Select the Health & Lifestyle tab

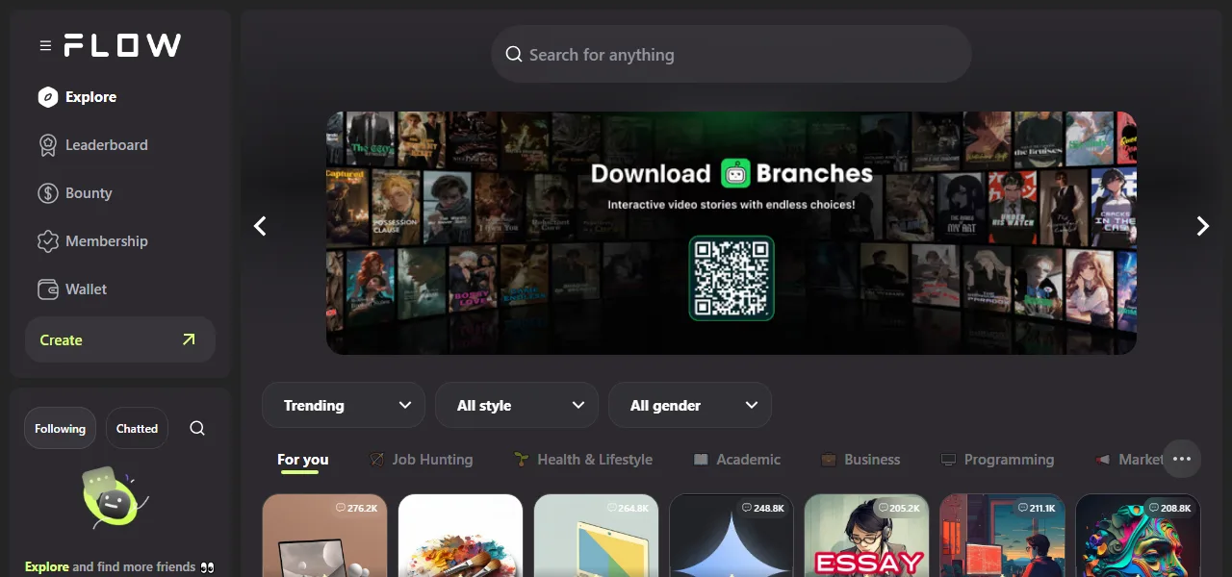coord(583,460)
